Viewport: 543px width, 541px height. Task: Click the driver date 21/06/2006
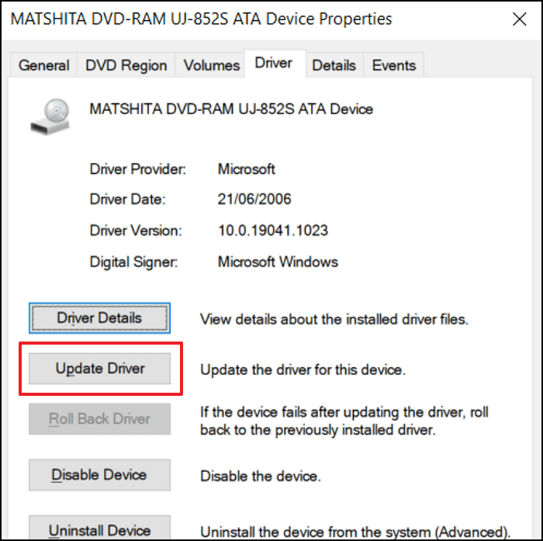tap(254, 199)
